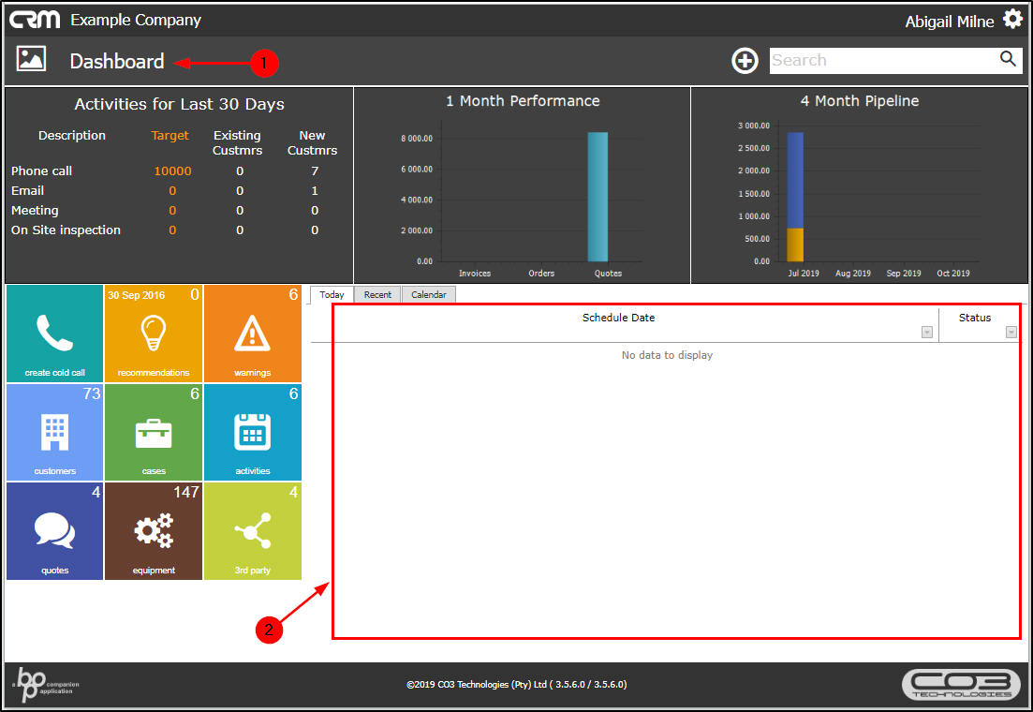Click the Dashboard title
The image size is (1033, 712).
point(117,61)
